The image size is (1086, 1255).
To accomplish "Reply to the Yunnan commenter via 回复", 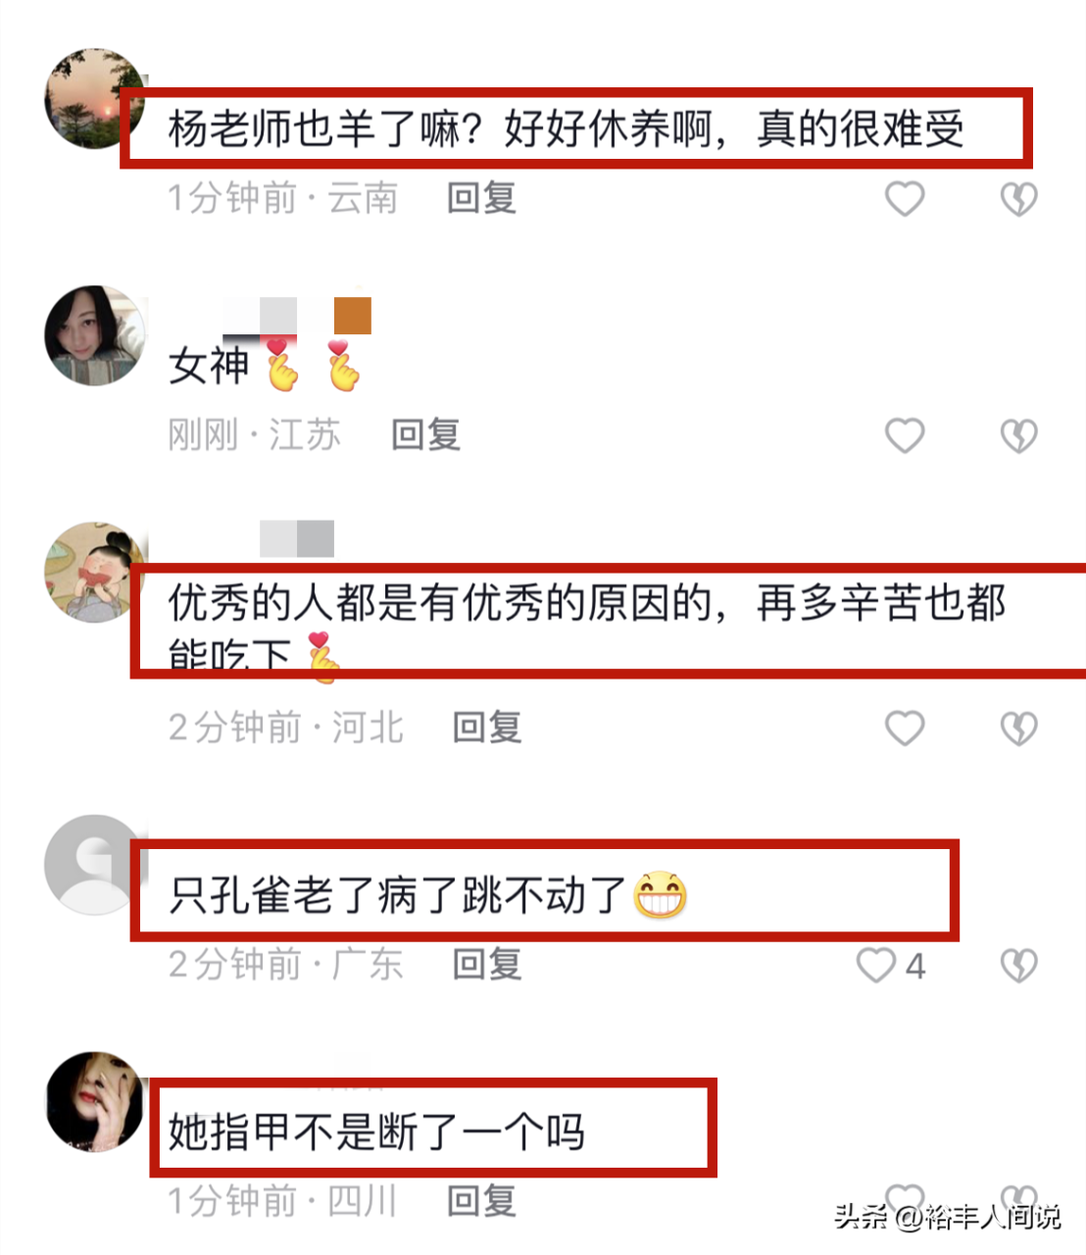I will pos(481,198).
